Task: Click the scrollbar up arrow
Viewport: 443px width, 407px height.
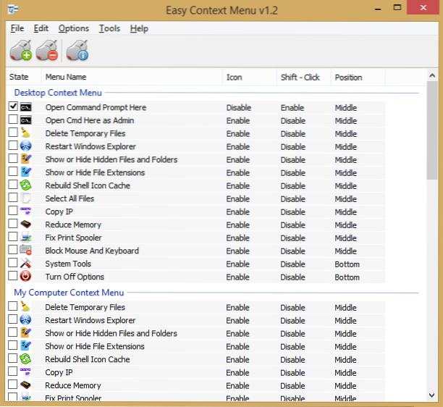Action: [432, 75]
